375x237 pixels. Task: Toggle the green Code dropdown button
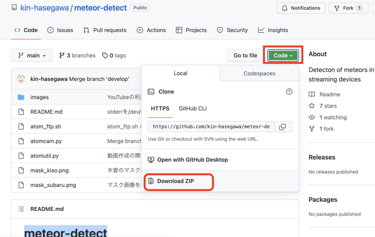[x=283, y=56]
